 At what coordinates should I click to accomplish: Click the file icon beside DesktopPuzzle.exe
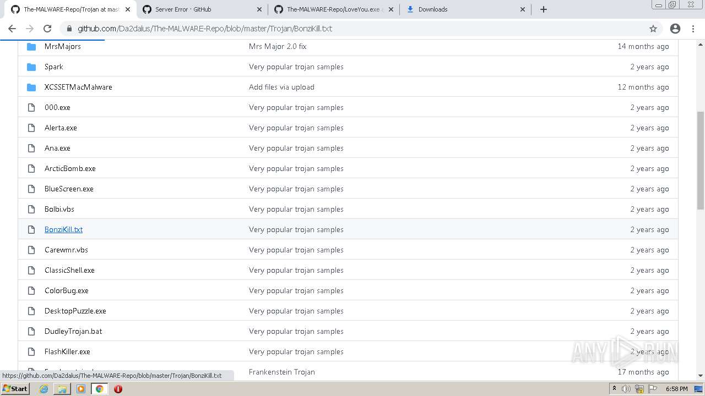click(x=31, y=311)
